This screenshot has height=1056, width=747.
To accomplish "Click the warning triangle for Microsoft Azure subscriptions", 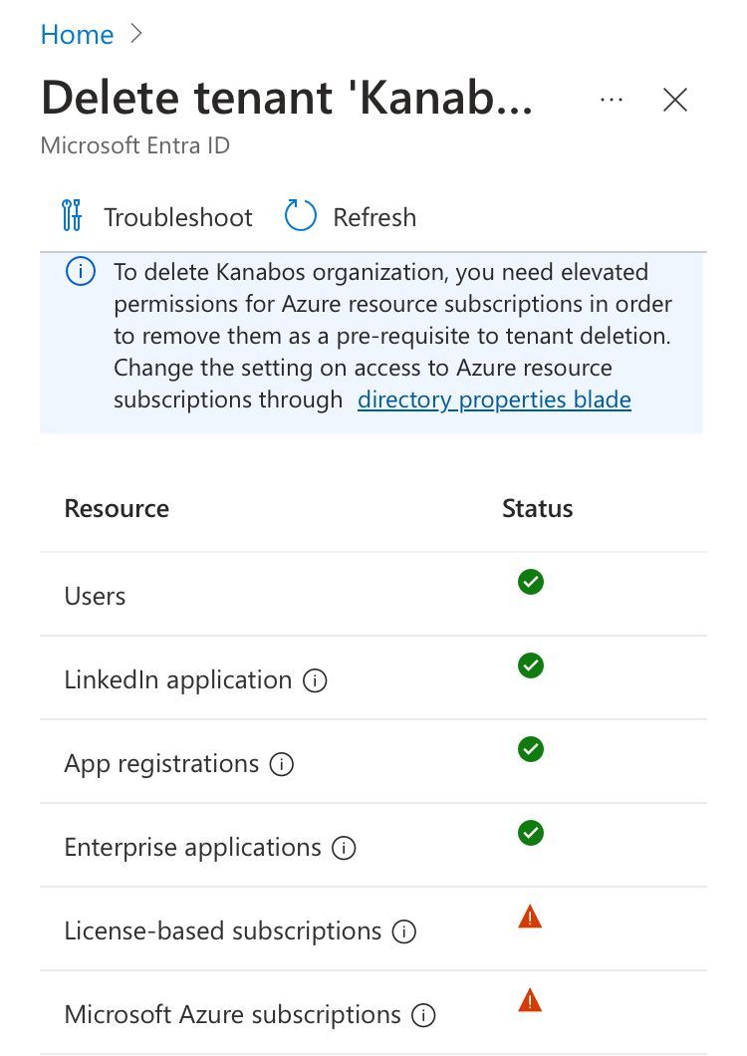I will tap(530, 1000).
